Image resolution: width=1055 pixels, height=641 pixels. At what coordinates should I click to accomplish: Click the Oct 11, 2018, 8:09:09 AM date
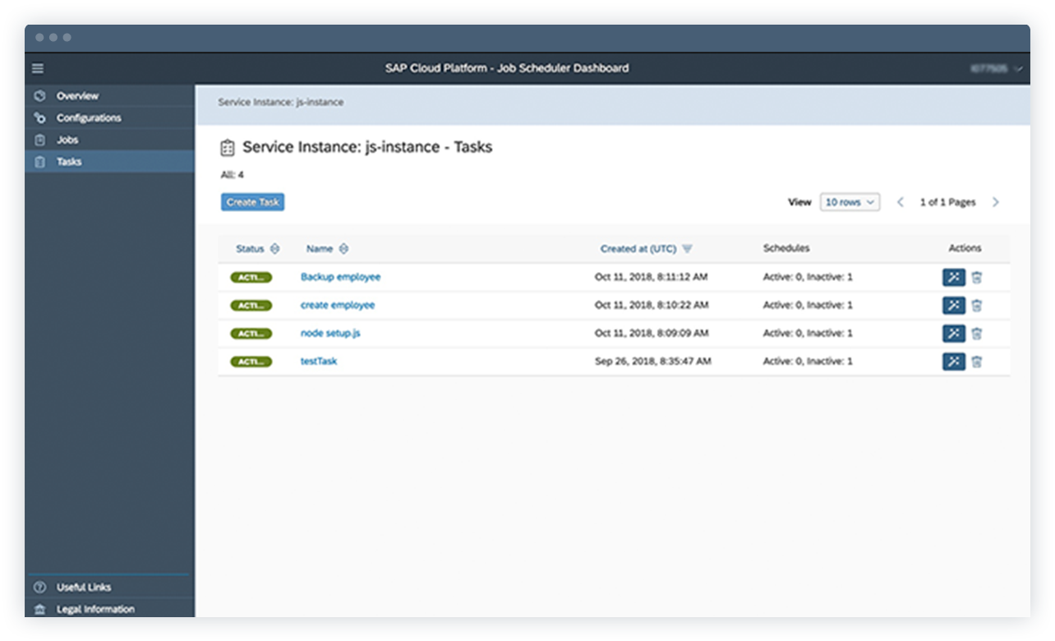click(x=651, y=333)
